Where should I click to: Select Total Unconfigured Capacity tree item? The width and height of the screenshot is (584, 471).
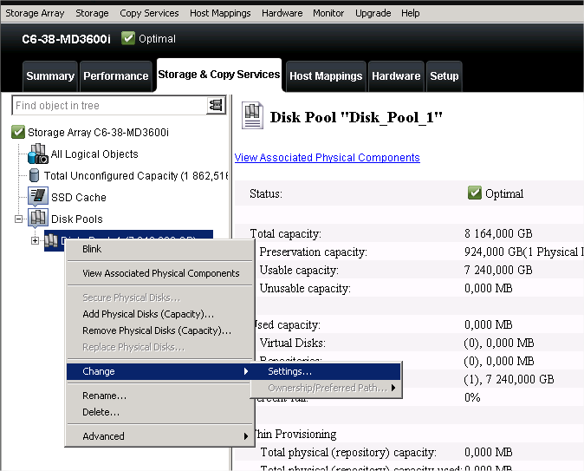[x=136, y=175]
